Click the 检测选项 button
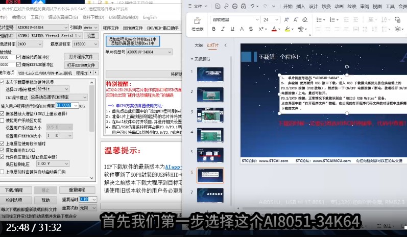This screenshot has height=237, width=407. click(x=15, y=200)
